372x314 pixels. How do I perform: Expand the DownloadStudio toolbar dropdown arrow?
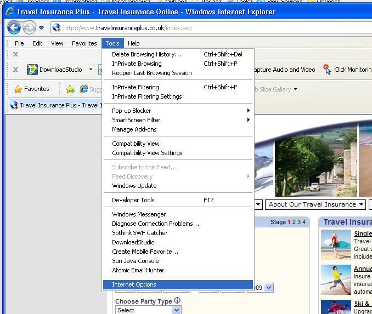[x=91, y=70]
